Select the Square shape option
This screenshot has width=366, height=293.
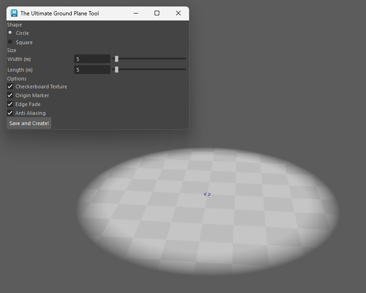tap(10, 42)
